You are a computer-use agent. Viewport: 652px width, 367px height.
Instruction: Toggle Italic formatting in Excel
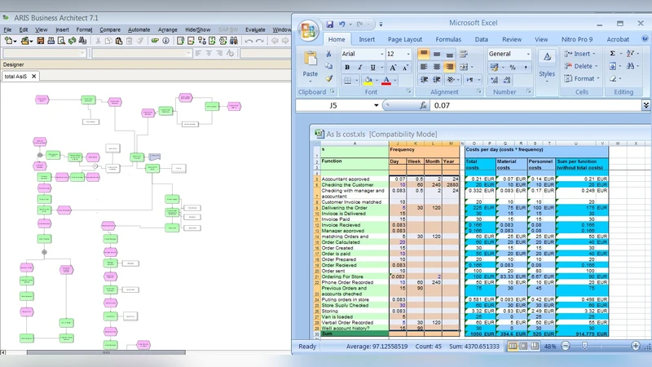[359, 67]
